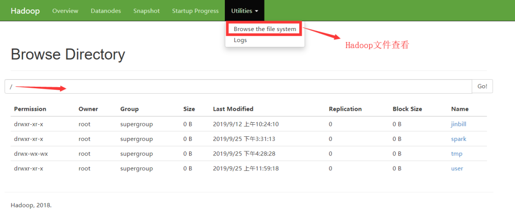Click user's date 2019/9/25 上午11:59:18
This screenshot has width=515, height=211.
tap(245, 168)
